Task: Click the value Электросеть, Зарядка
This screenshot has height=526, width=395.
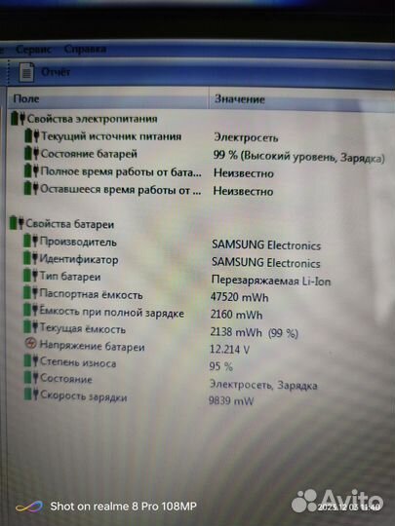Action: click(263, 385)
